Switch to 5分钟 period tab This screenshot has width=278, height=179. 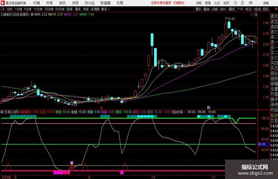pyautogui.click(x=28, y=9)
